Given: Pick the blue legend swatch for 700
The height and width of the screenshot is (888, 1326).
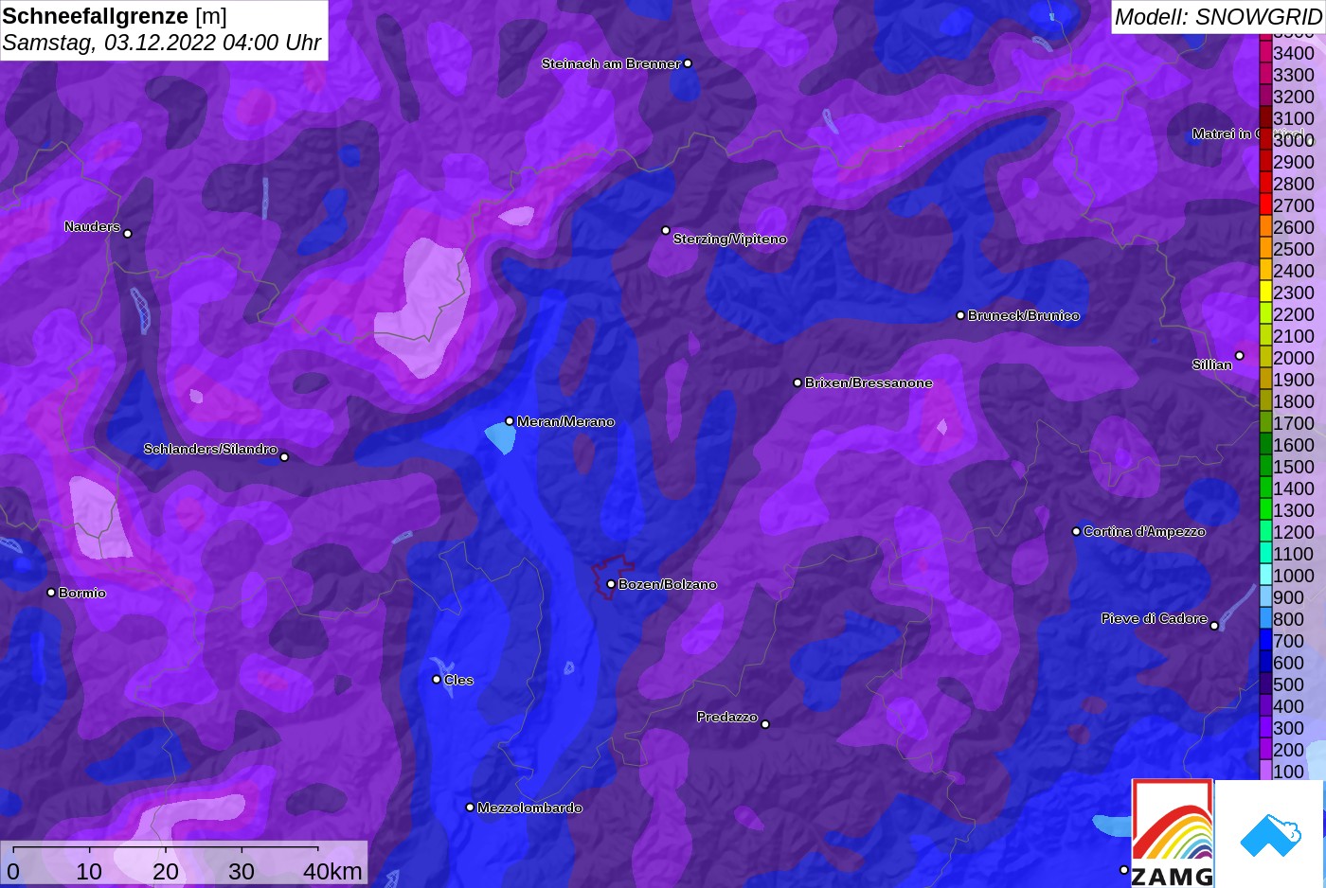Looking at the screenshot, I should pyautogui.click(x=1265, y=641).
